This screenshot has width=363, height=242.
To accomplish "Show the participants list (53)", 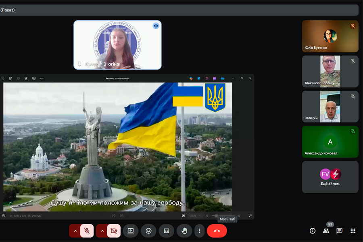I will (x=326, y=231).
